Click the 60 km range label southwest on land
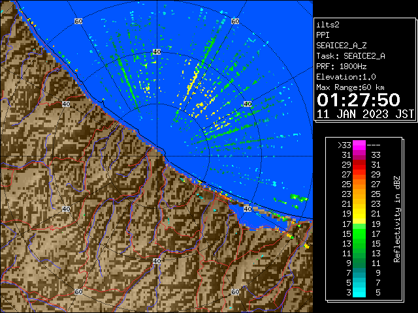The image size is (418, 313). pyautogui.click(x=78, y=291)
